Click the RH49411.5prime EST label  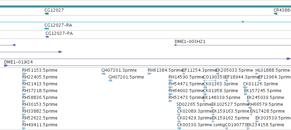tap(40, 125)
